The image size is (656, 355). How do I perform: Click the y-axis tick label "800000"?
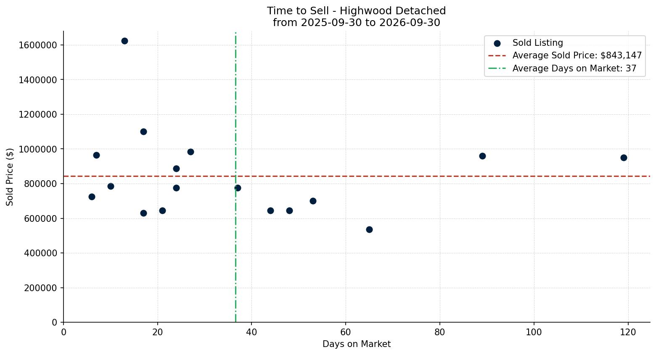tap(41, 184)
